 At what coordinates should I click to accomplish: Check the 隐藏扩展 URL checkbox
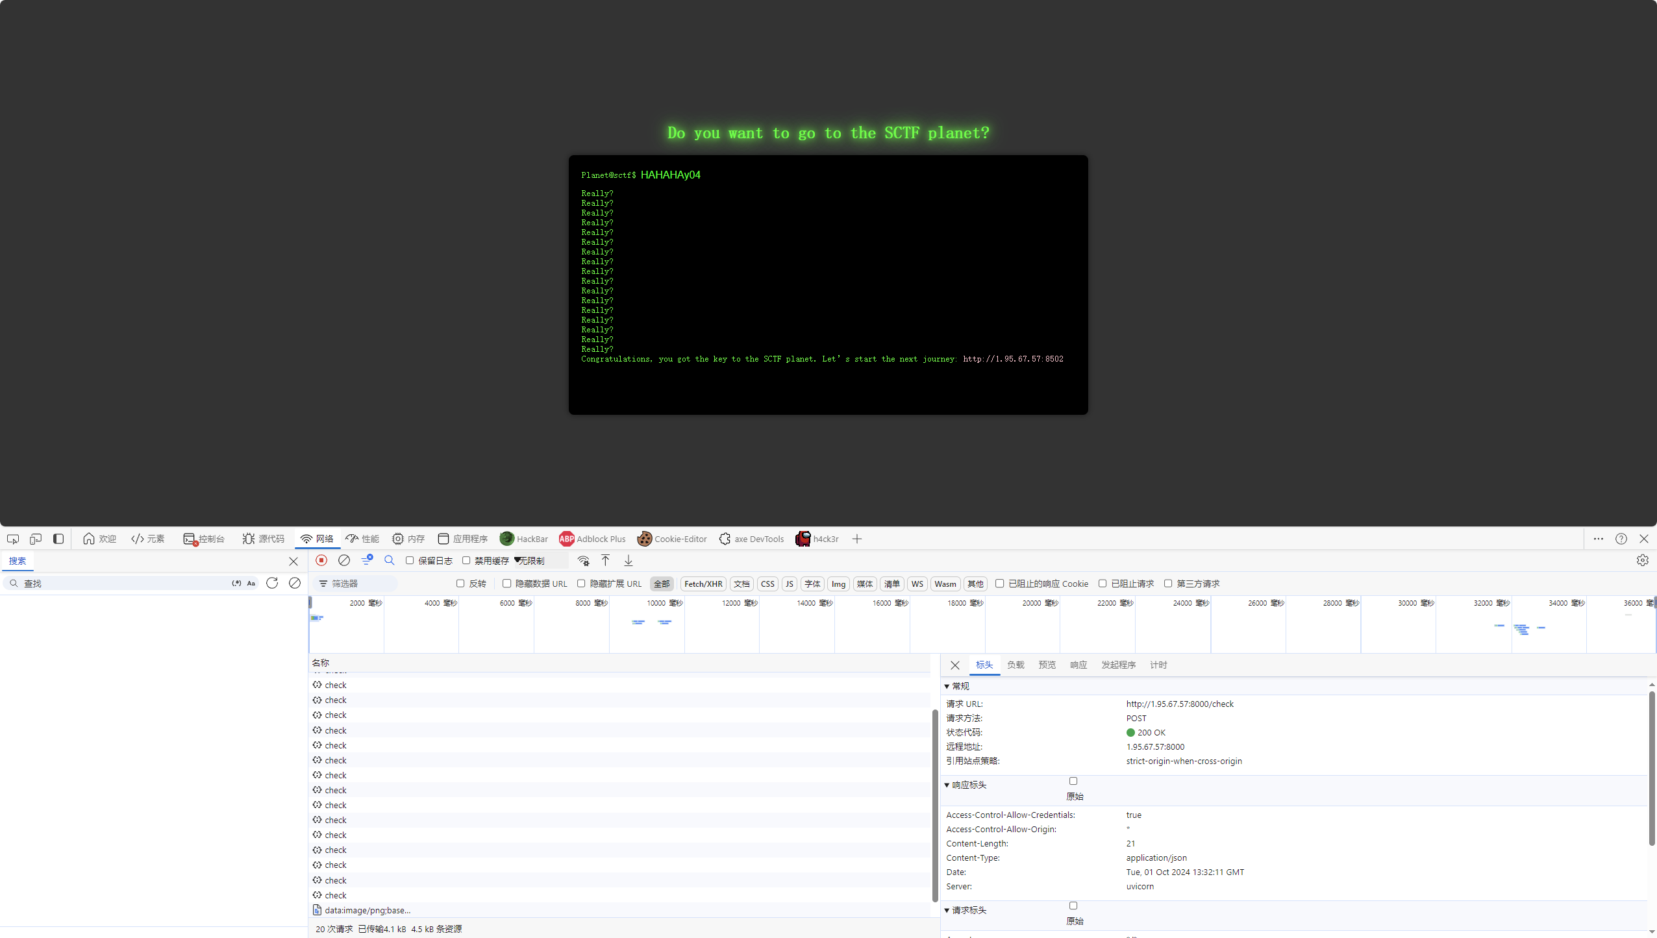click(x=581, y=584)
